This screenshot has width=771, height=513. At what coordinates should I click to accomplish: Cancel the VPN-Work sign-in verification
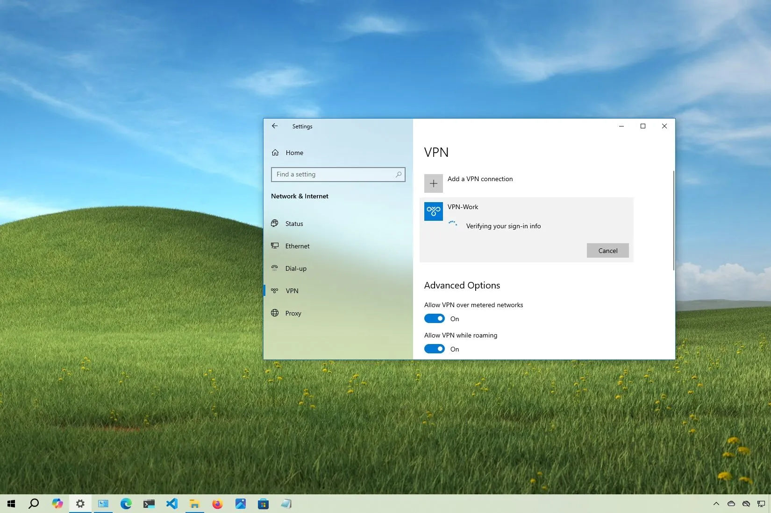[x=607, y=250]
